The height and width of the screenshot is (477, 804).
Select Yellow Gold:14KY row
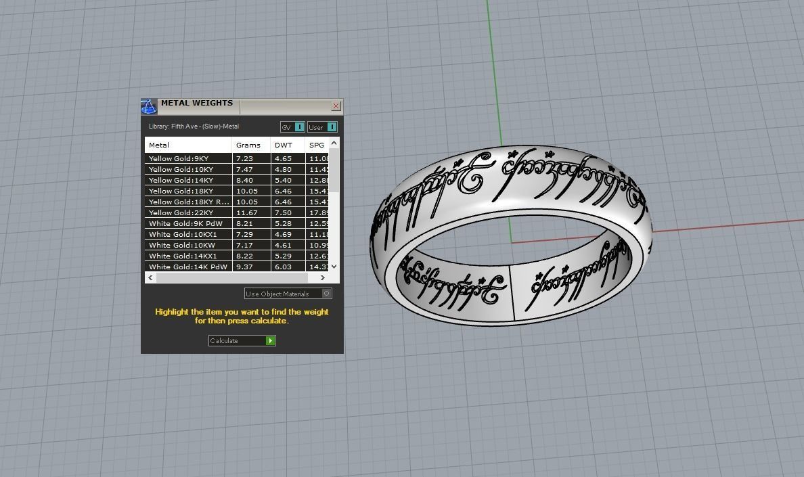[x=237, y=180]
